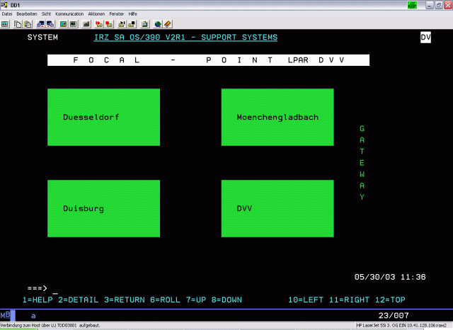Select the green Moenchengladbach box
Image resolution: width=453 pixels, height=330 pixels.
click(x=277, y=117)
